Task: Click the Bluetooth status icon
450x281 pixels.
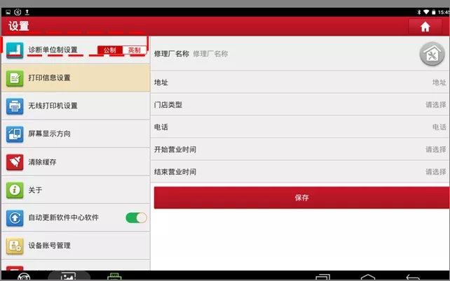Action: pyautogui.click(x=418, y=12)
